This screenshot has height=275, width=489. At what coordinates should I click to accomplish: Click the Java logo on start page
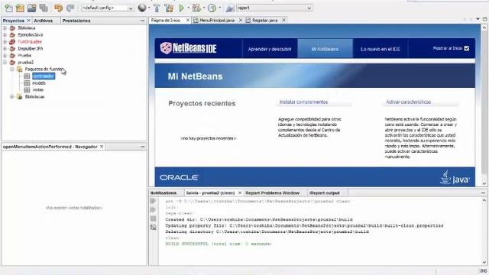coord(455,177)
